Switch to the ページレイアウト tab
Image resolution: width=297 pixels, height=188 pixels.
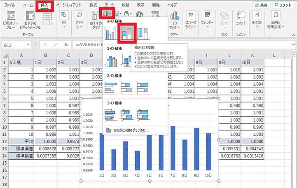point(68,5)
